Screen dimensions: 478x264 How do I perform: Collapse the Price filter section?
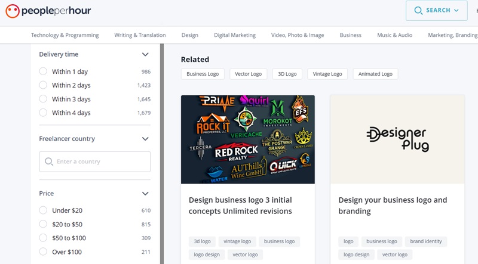click(145, 194)
